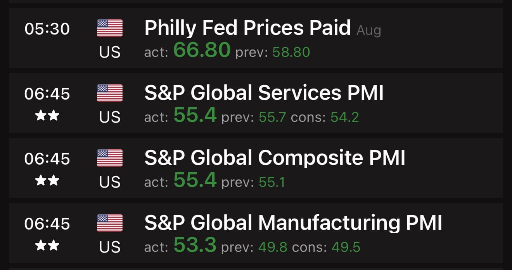Select the Services PMI consensus 54.2
Viewport: 512px width, 270px height.
click(344, 117)
